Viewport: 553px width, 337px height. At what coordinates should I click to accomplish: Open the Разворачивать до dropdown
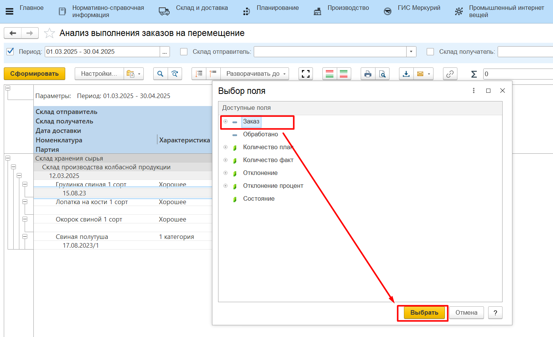[255, 74]
